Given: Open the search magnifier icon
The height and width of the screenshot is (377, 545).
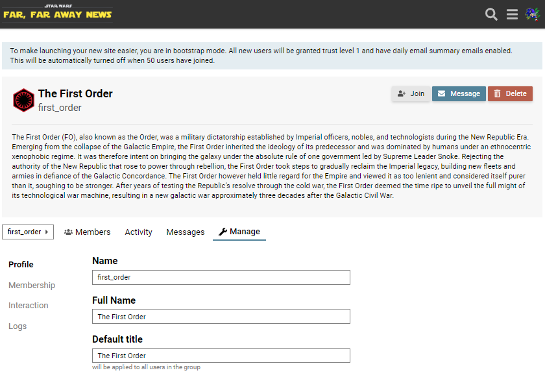Looking at the screenshot, I should 491,14.
